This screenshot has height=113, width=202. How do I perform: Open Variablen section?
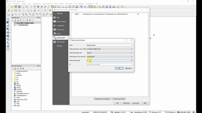pos(61,46)
